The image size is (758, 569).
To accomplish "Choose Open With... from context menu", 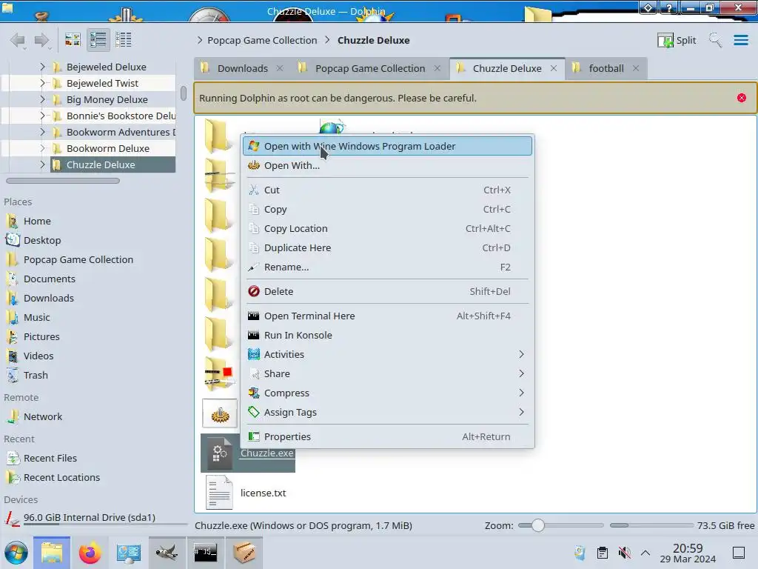I will pyautogui.click(x=387, y=165).
